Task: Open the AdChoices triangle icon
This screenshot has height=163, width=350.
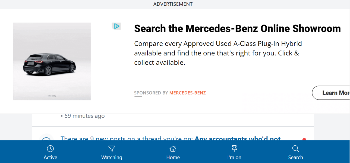Action: [116, 26]
